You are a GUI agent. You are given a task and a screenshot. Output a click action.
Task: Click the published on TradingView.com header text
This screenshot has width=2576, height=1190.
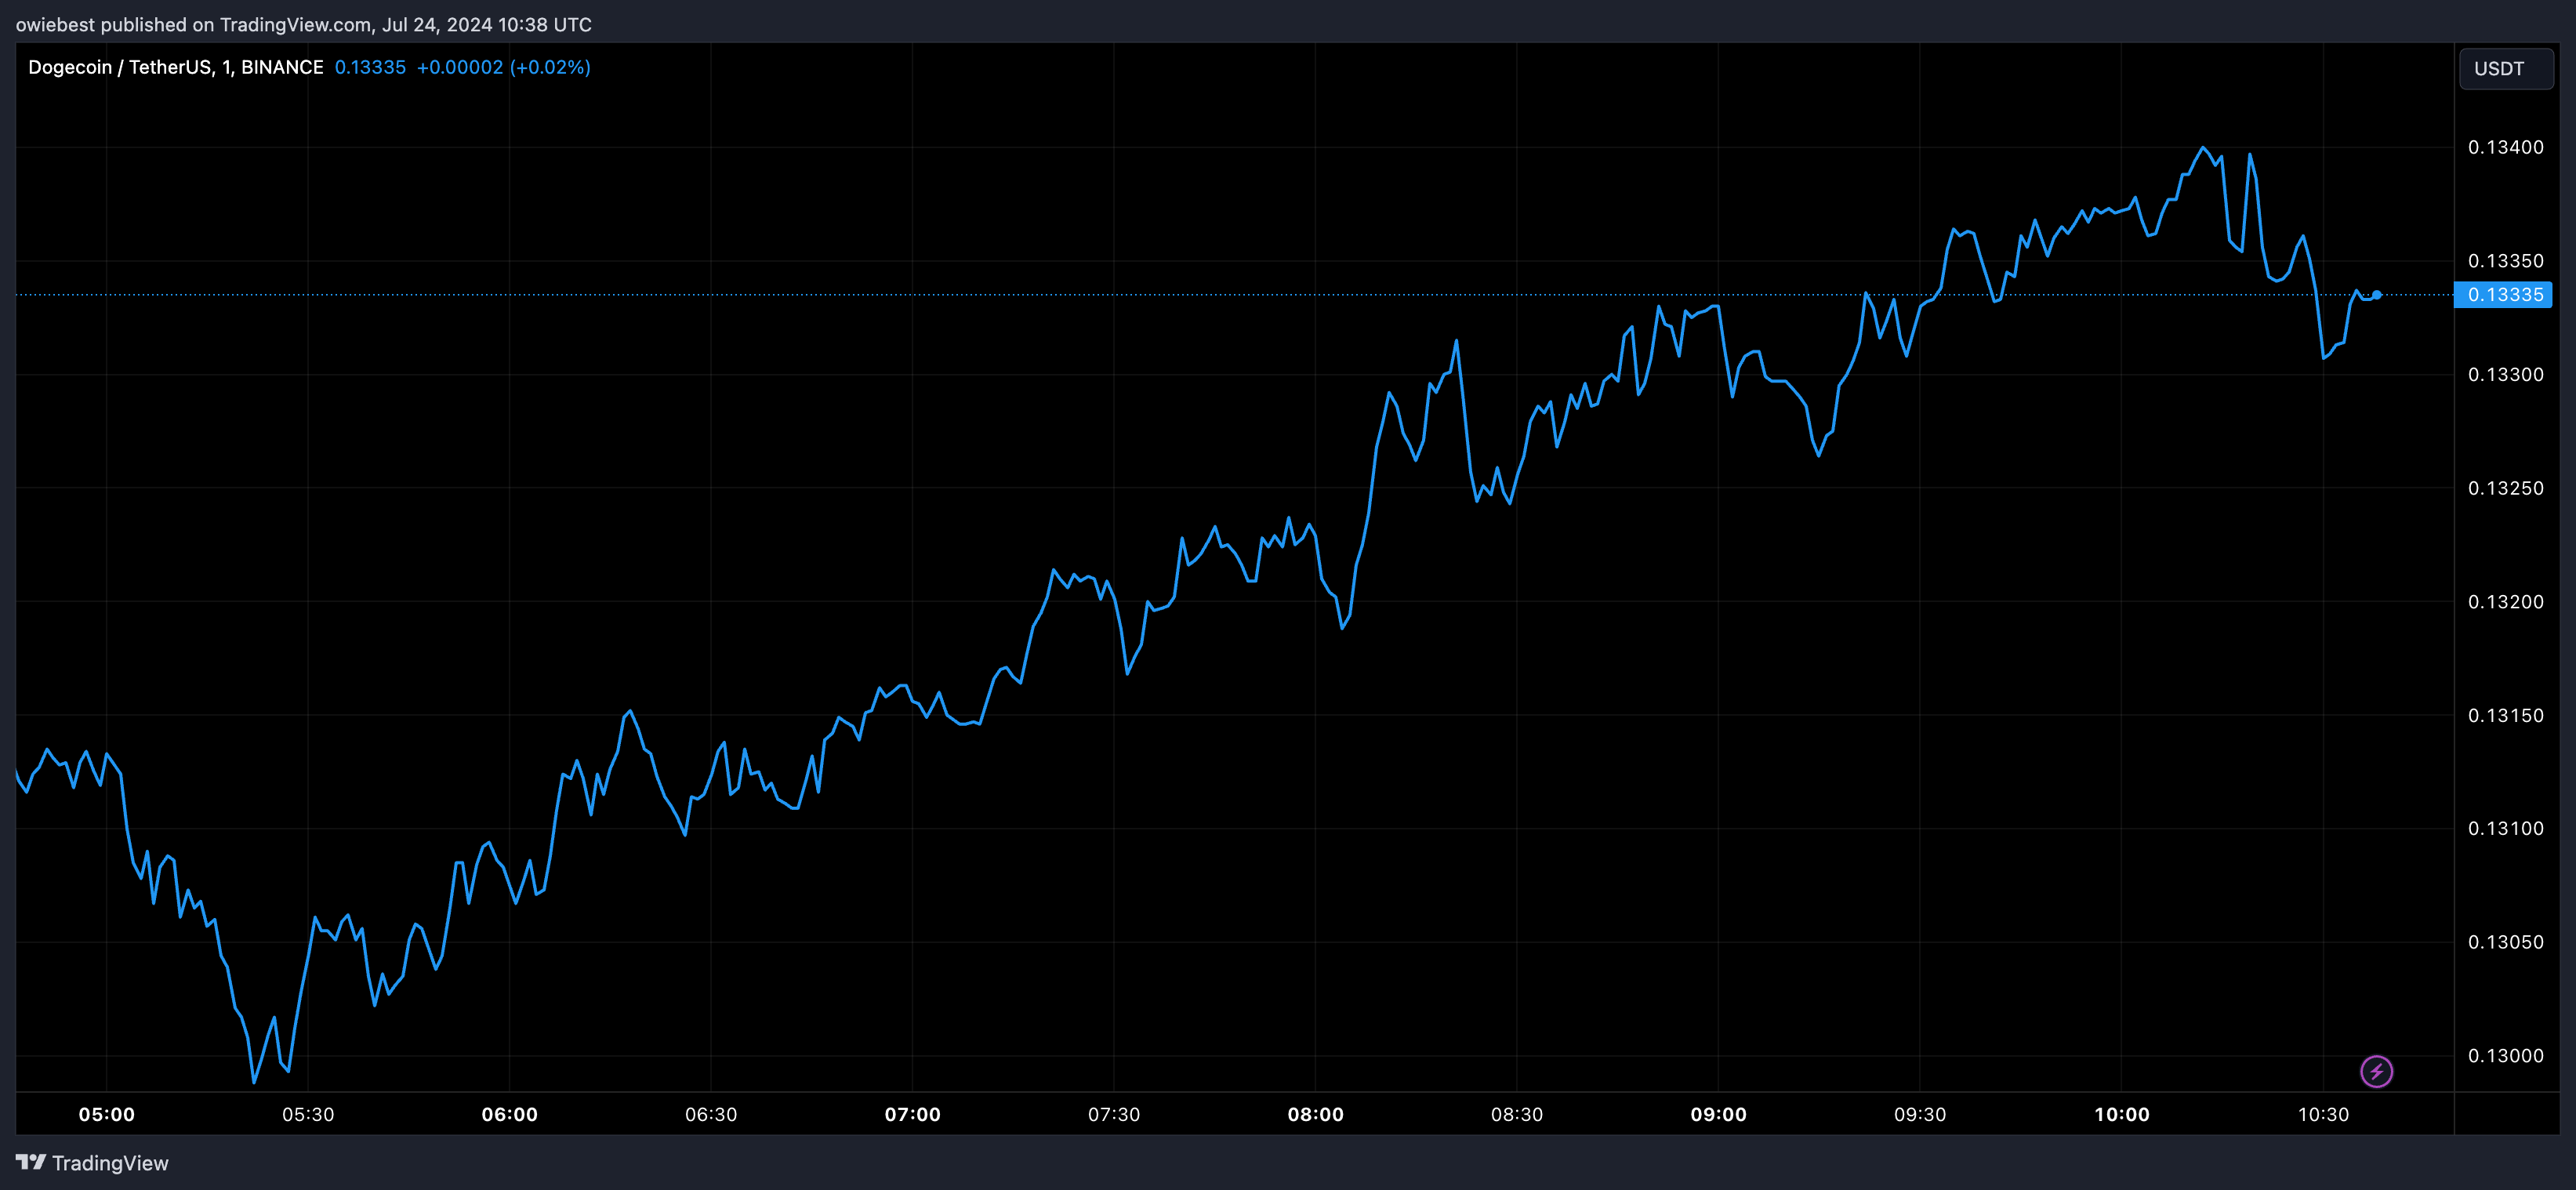pos(303,24)
